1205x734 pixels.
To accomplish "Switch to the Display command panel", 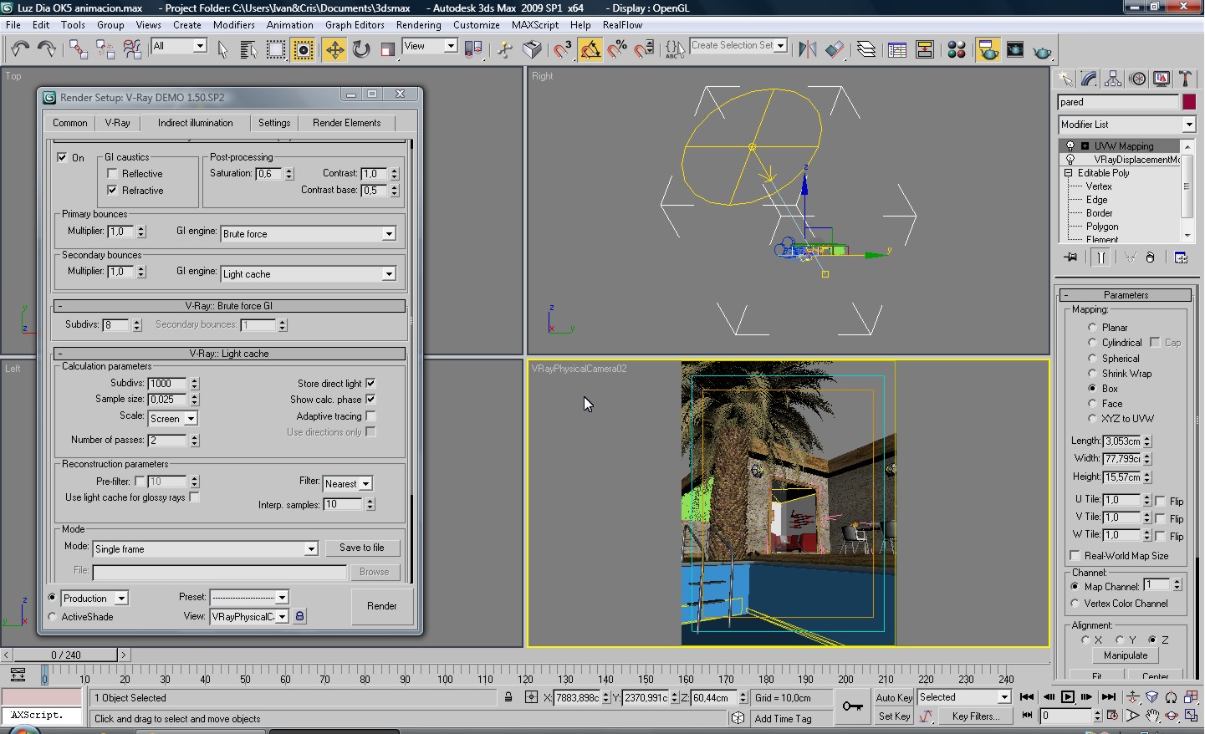I will click(1162, 79).
